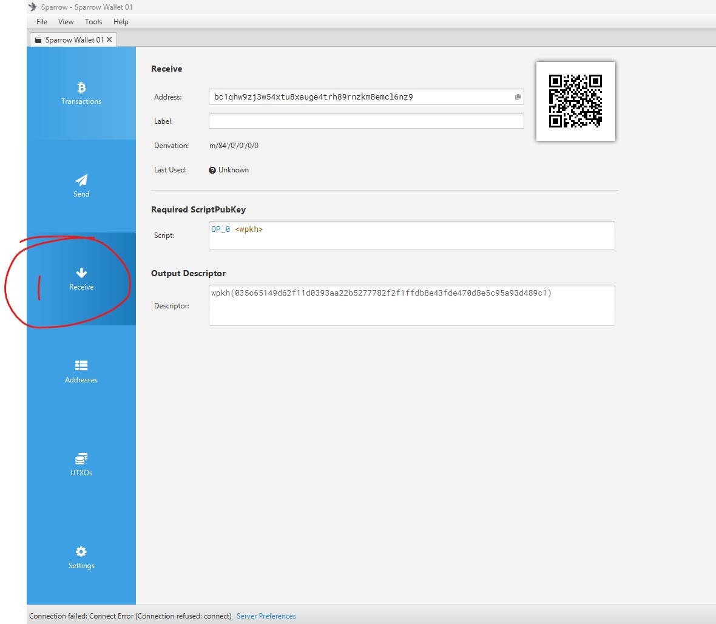This screenshot has width=716, height=624.
Task: Click the Output Descriptor heading
Action: click(x=188, y=273)
